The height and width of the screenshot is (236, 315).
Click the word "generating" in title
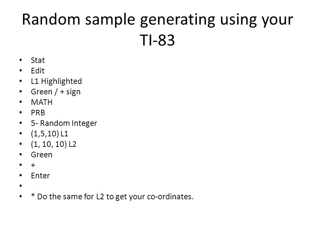[x=178, y=20]
